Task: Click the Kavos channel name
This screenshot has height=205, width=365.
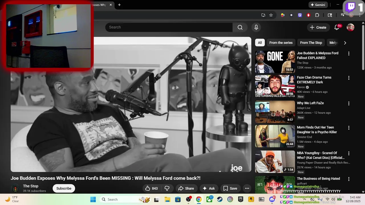Action: [x=301, y=87]
